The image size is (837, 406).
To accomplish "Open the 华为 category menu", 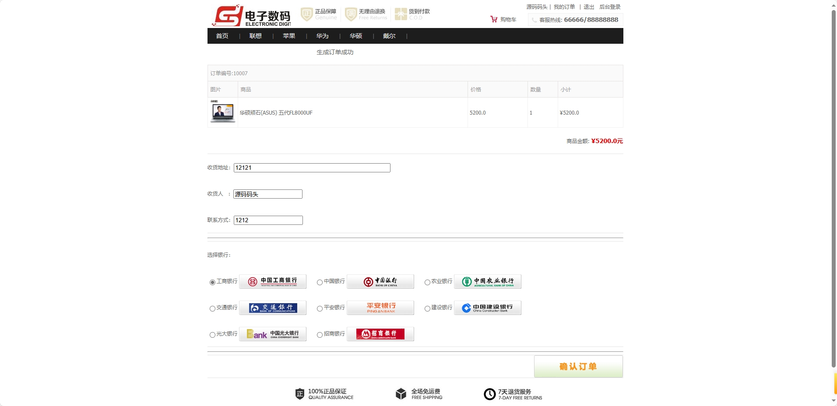I will (322, 36).
